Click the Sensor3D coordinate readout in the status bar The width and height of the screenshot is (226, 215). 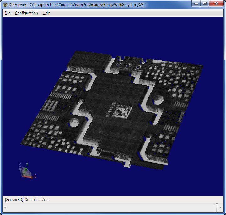coord(27,200)
